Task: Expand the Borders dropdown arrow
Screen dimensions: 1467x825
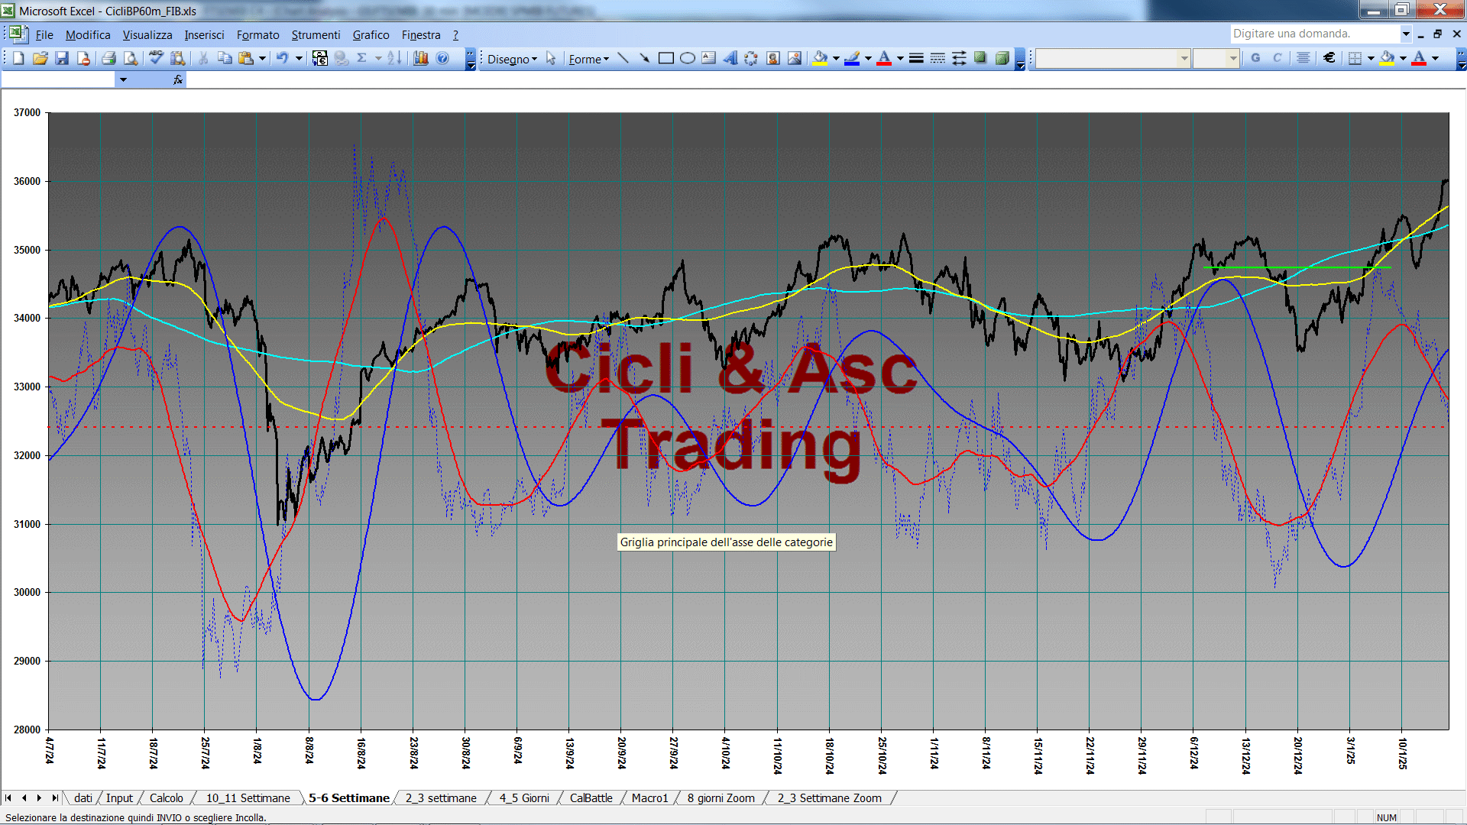Action: 1371,58
